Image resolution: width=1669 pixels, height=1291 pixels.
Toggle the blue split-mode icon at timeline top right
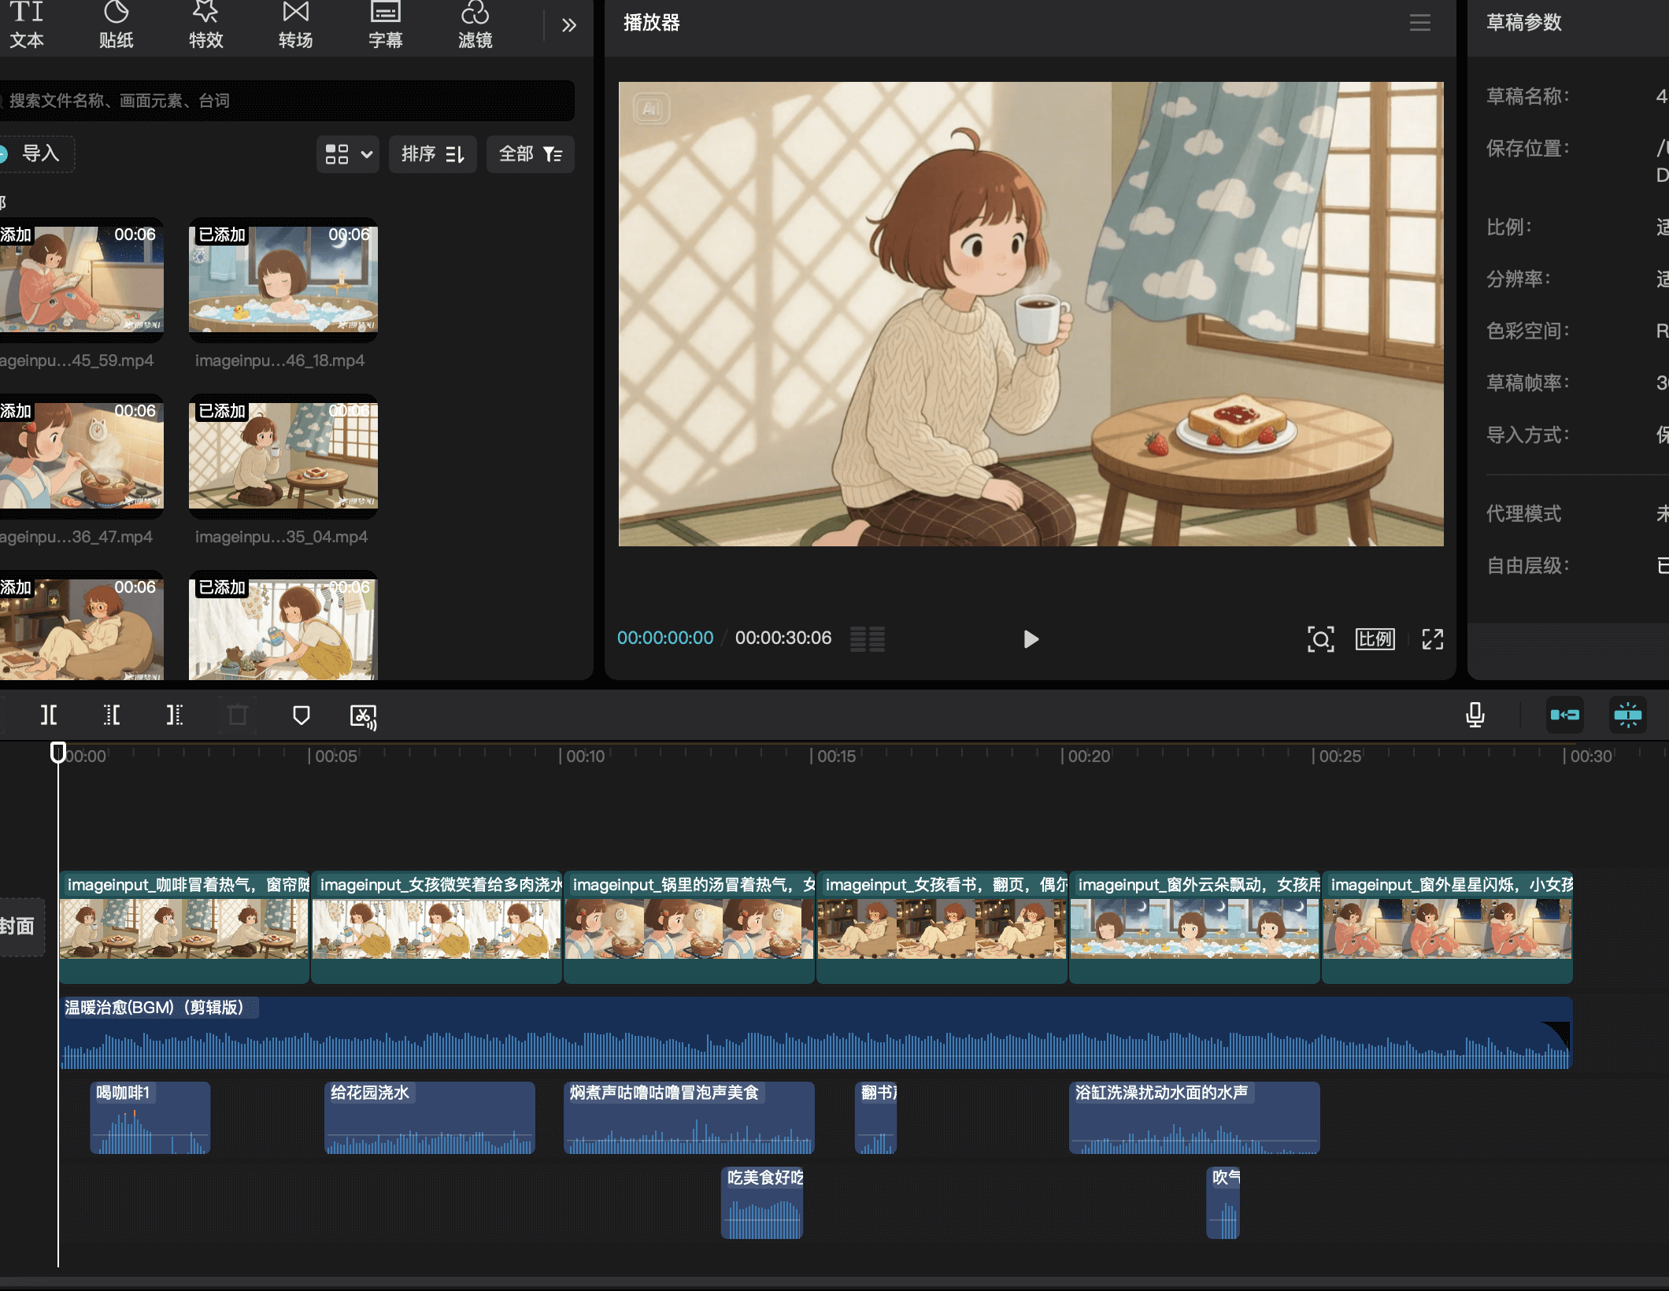tap(1629, 715)
